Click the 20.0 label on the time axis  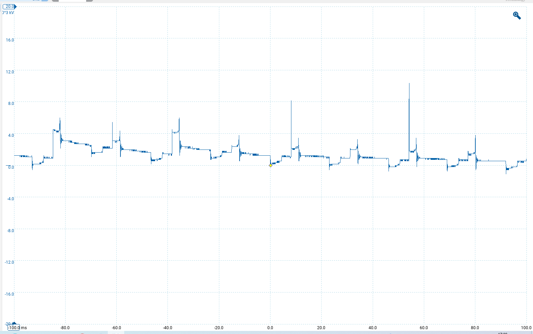[321, 328]
